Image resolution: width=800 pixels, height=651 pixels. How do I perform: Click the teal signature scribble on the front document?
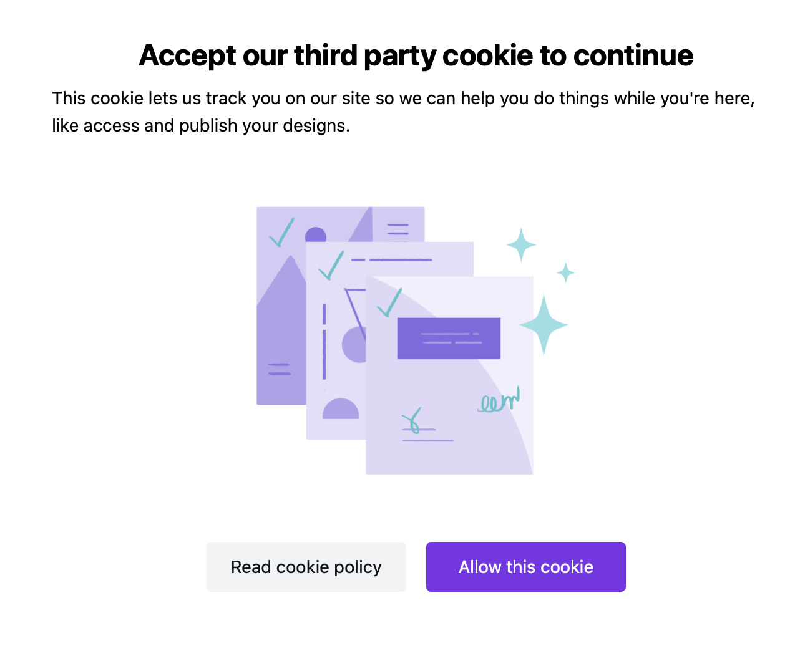[x=499, y=401]
